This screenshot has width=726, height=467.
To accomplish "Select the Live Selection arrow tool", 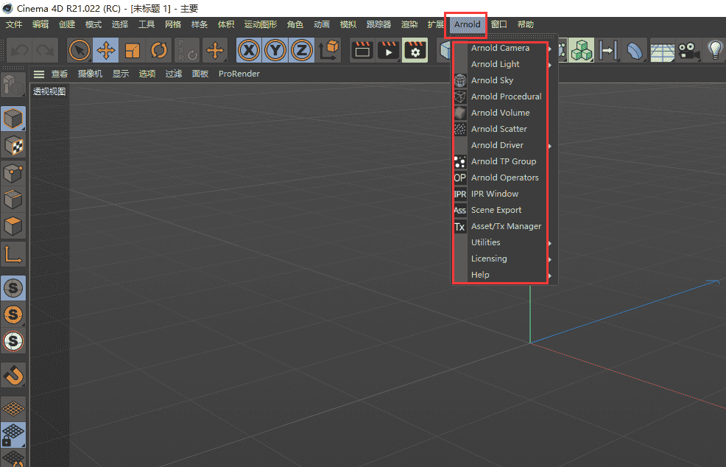I will coord(78,50).
